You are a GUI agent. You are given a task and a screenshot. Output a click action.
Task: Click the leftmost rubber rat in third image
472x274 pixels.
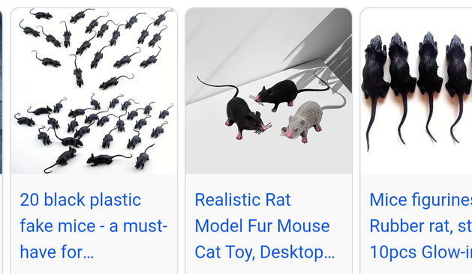374,90
